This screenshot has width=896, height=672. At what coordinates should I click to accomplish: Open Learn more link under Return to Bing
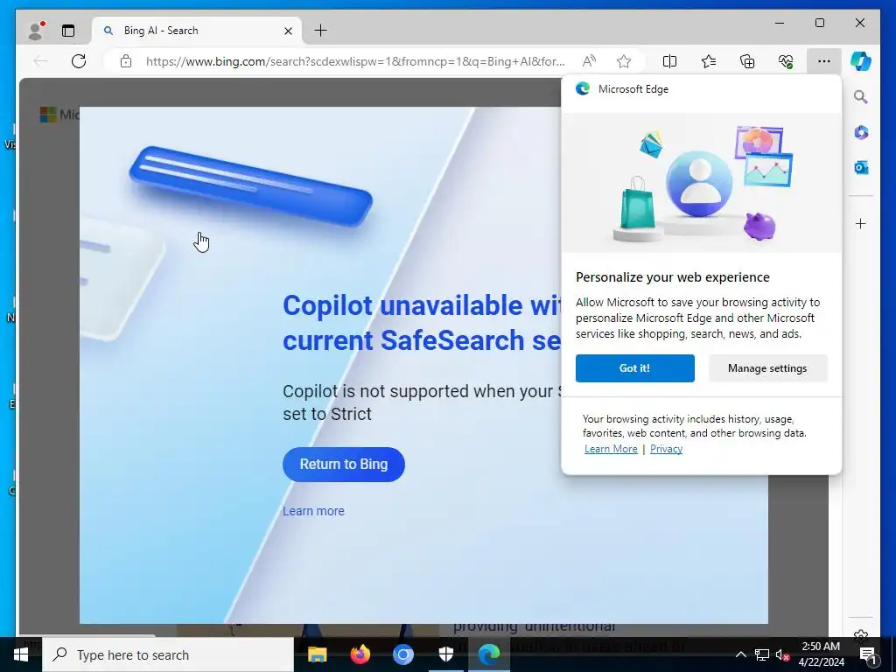coord(314,511)
